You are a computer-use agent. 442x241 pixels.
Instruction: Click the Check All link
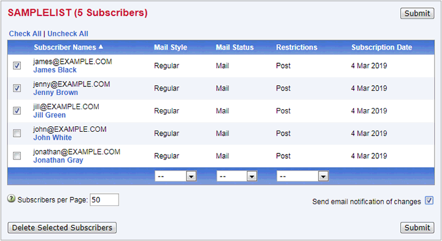pyautogui.click(x=25, y=34)
